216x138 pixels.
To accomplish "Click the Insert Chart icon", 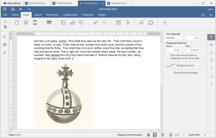I will click(72, 23).
